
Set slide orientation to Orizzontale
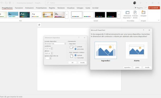75,49
